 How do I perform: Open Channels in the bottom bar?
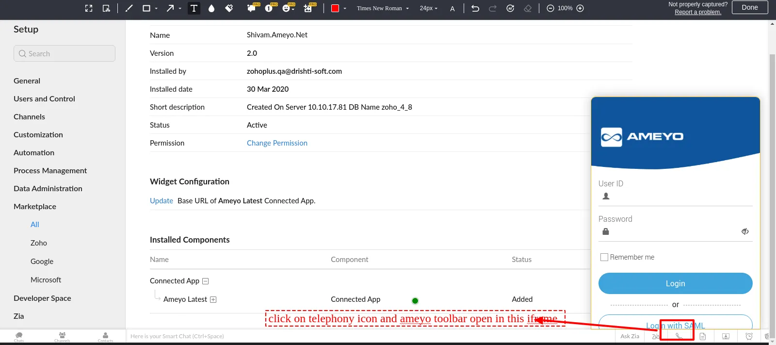click(x=62, y=337)
